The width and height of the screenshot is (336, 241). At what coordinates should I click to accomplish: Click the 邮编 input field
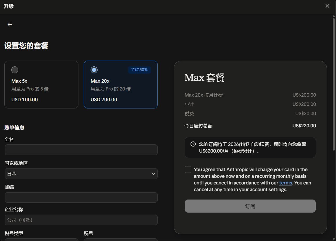click(x=81, y=197)
